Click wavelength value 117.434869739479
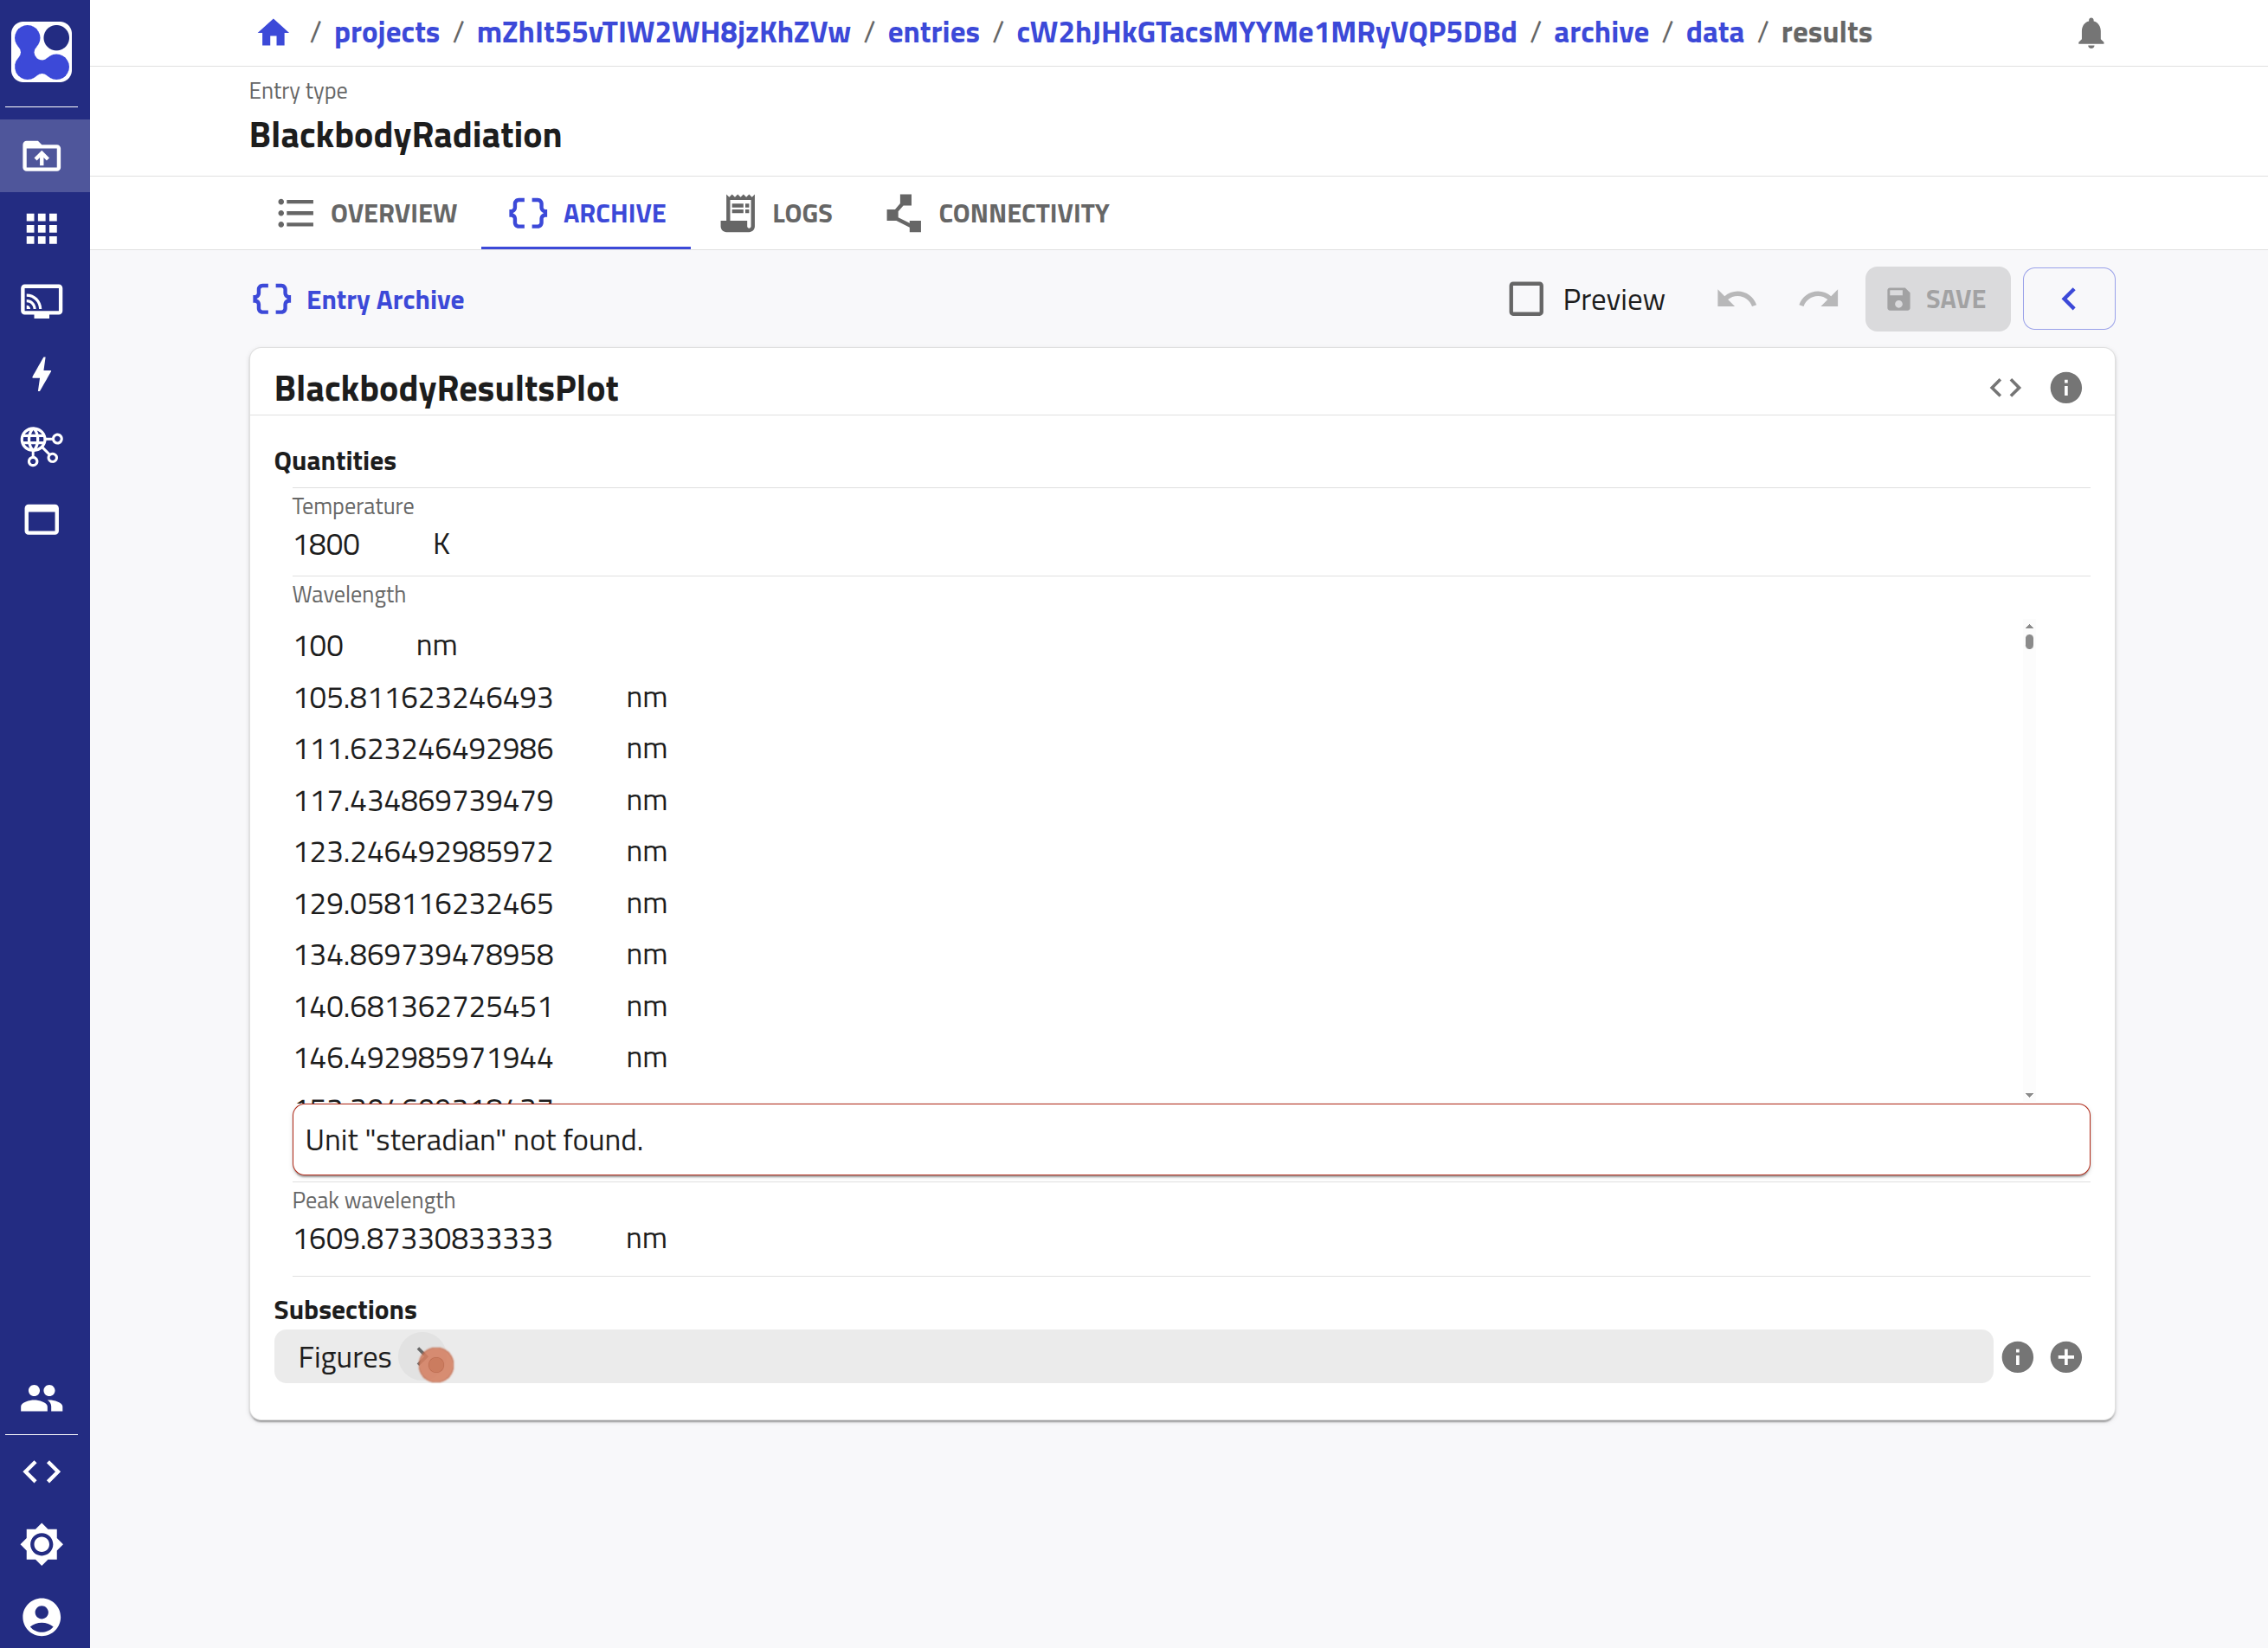 coord(423,801)
